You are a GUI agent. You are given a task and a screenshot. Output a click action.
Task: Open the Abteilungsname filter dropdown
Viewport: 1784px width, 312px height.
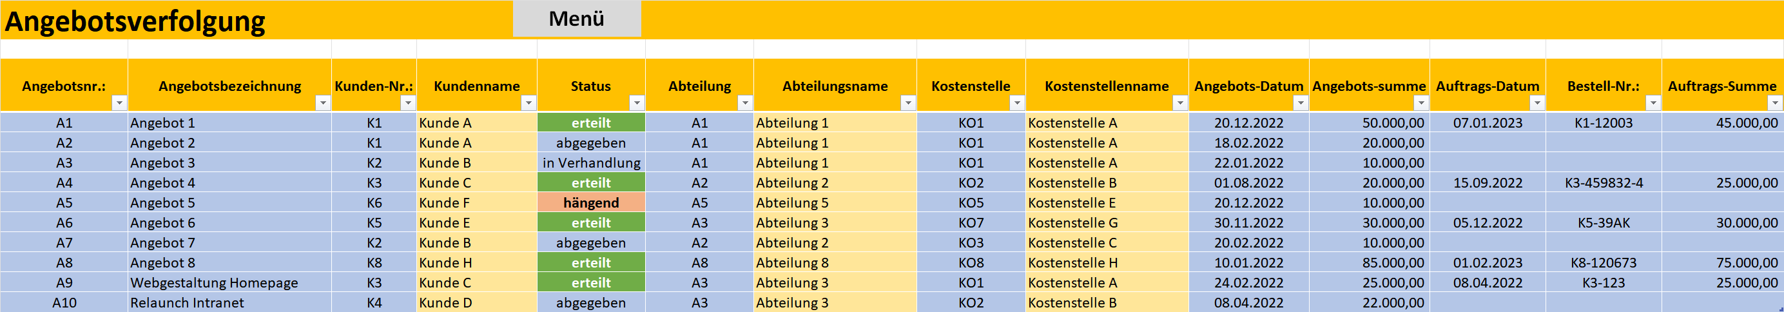click(x=908, y=102)
